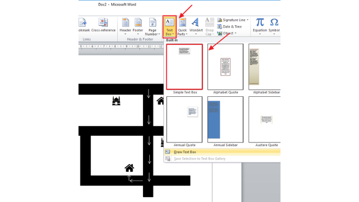Expand the Object dropdown arrow

click(x=235, y=34)
